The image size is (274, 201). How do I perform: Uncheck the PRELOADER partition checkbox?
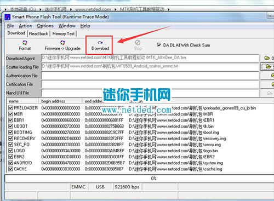[10, 108]
